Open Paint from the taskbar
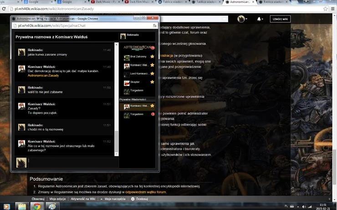Screen dimensions: 337x210 (52, 206)
